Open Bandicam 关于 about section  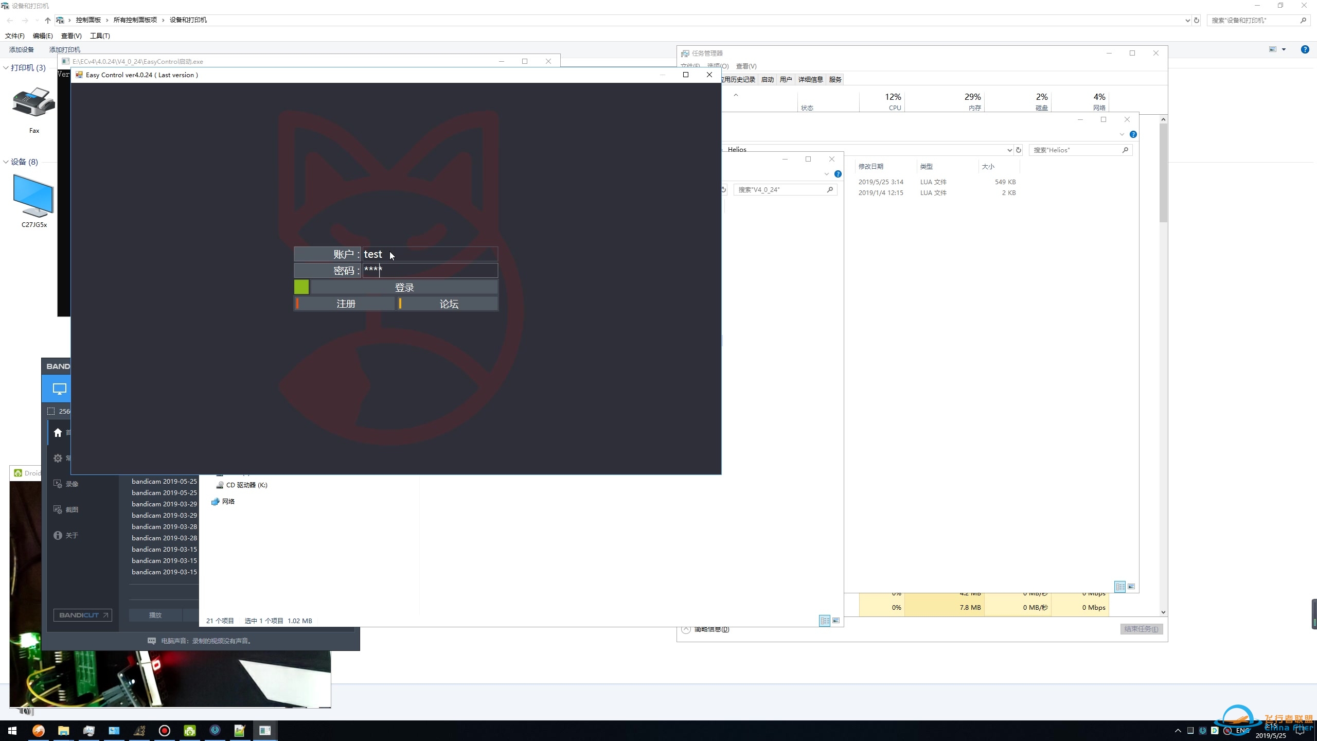tap(66, 535)
